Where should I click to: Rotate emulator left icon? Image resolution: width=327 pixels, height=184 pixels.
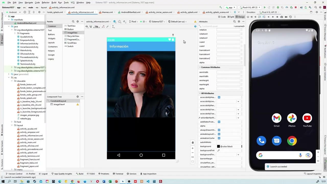(260, 17)
